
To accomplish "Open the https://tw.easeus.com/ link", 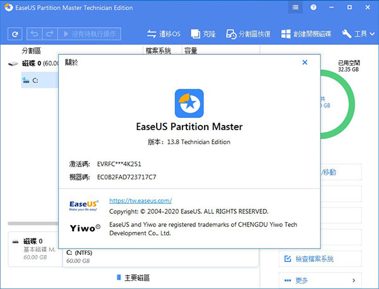I will pos(140,201).
